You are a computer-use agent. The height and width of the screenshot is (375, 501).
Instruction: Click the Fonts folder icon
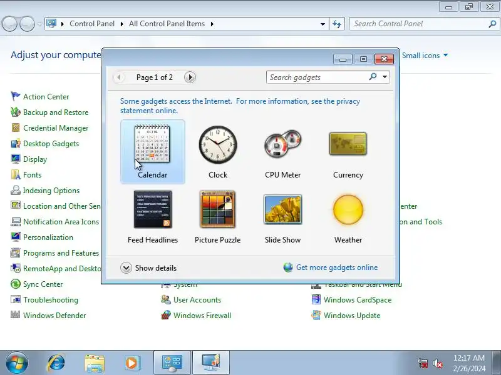[x=15, y=174]
